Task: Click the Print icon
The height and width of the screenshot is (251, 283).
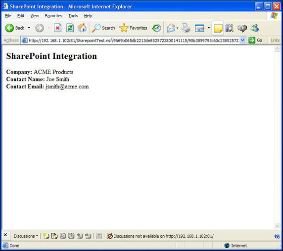Action: pyautogui.click(x=186, y=28)
